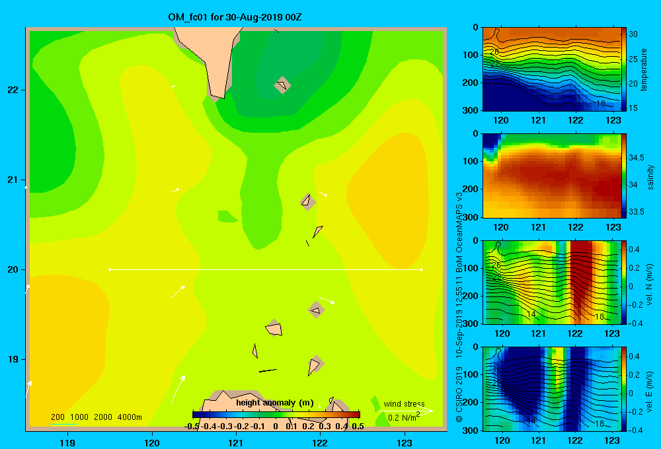Viewport: 661px width, 449px height.
Task: Click the eastern endpoint of the transect line
Action: tap(422, 269)
